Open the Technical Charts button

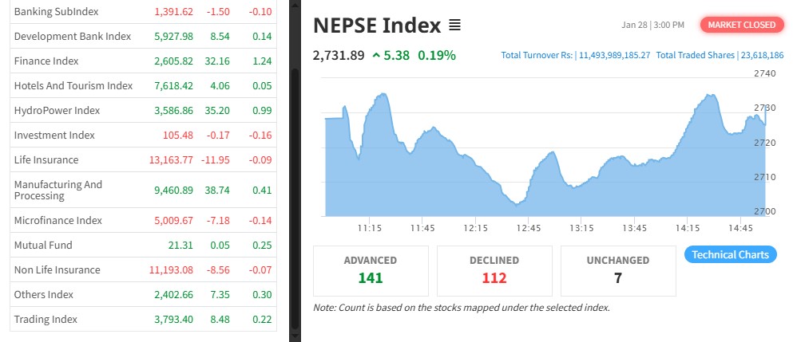click(x=730, y=255)
